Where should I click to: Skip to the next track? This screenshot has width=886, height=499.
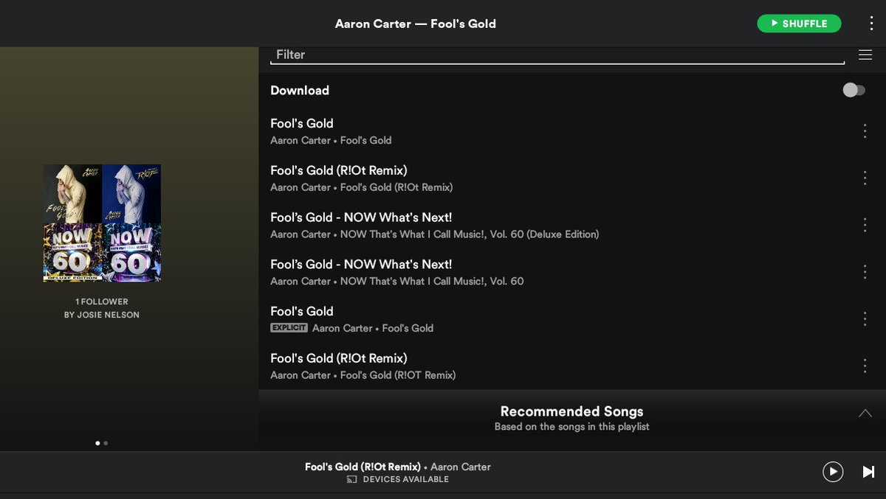click(868, 472)
